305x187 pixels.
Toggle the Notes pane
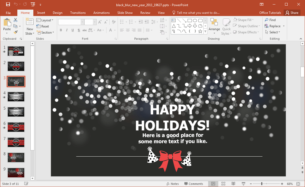coord(172,184)
